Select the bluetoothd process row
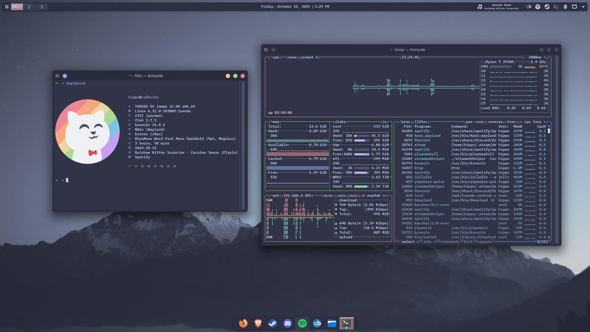 pyautogui.click(x=473, y=237)
